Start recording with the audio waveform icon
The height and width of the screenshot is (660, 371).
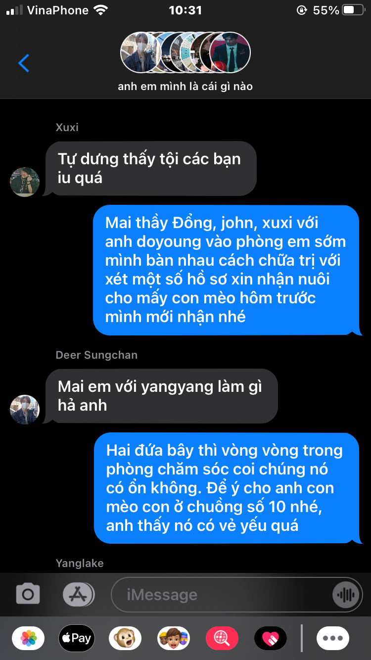click(345, 595)
